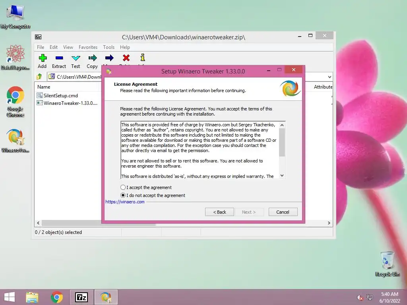Open the Help menu in 7-Zip
Screen dimensions: 407x305
pos(125,47)
